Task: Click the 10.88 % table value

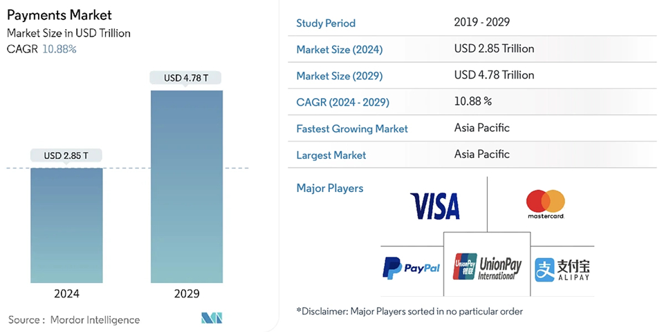Action: (x=473, y=101)
